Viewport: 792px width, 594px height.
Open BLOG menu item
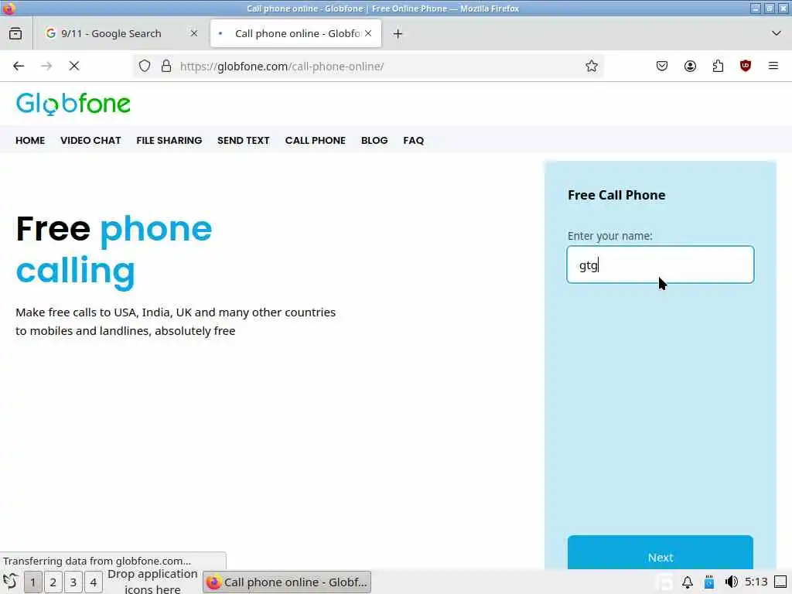pyautogui.click(x=374, y=141)
